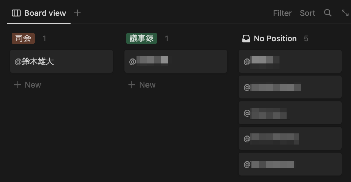Click the green 議事録 group tag
Viewport: 351px width, 182px height.
pos(141,38)
